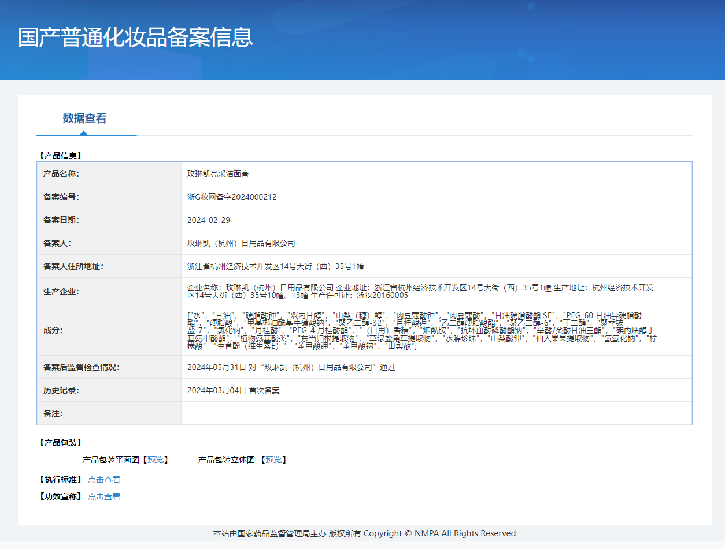This screenshot has height=549, width=725.
Task: Click the NMPA copyright footer text
Action: (364, 533)
